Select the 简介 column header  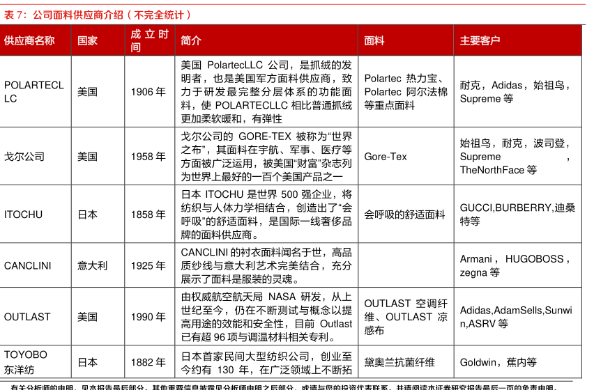[191, 41]
